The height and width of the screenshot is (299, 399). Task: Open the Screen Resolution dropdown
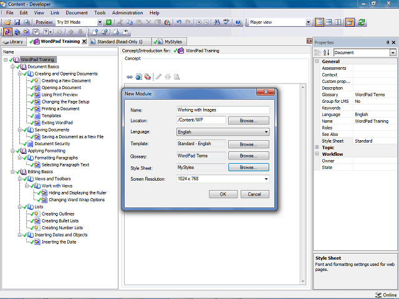[x=266, y=179]
